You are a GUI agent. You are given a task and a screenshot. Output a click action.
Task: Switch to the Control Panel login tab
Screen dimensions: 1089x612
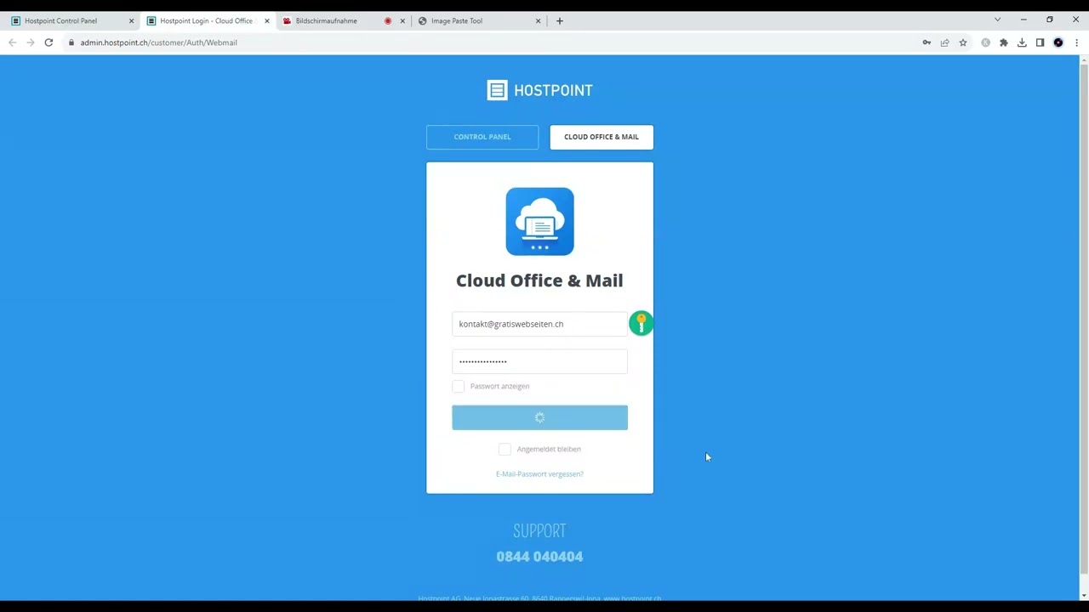coord(482,137)
